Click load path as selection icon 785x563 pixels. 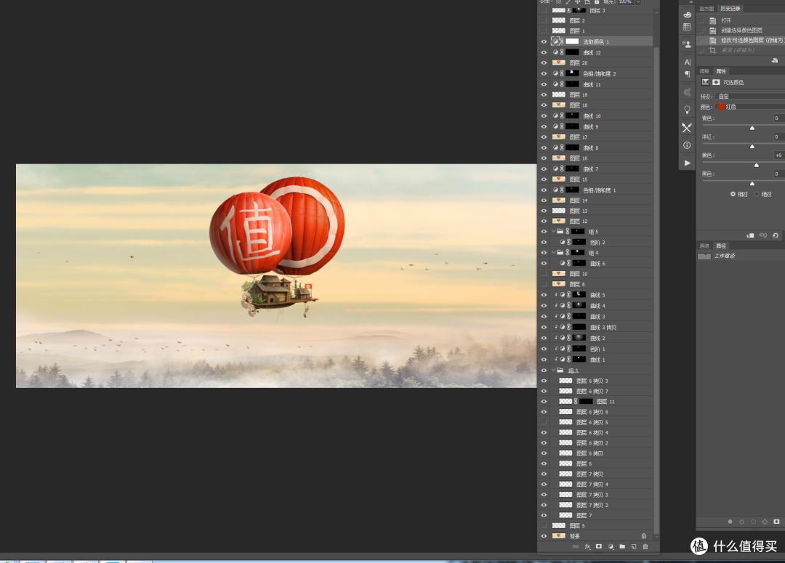[x=754, y=522]
